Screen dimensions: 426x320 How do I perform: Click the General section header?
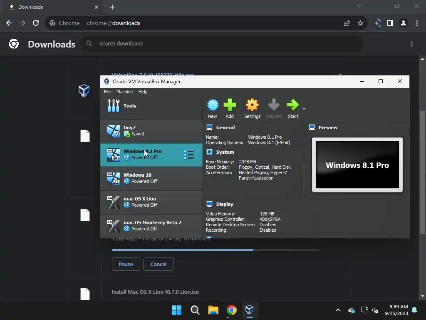[225, 127]
